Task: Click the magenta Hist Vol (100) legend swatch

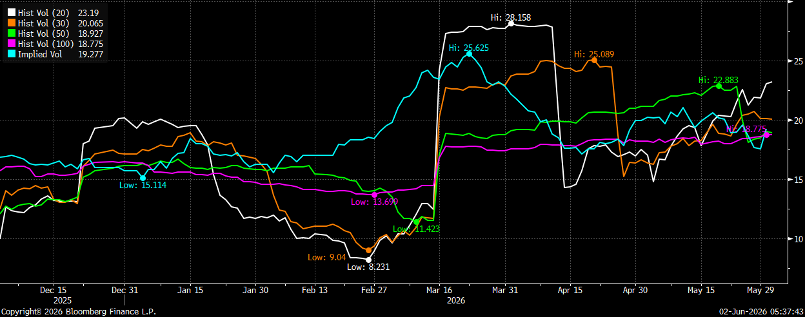Action: tap(10, 43)
